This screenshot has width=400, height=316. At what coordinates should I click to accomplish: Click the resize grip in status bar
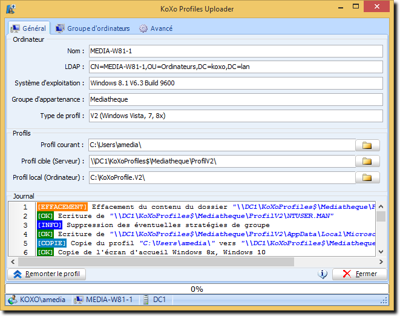384,301
